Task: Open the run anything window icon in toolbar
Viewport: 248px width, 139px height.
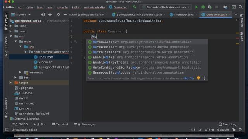Action: coord(234,7)
